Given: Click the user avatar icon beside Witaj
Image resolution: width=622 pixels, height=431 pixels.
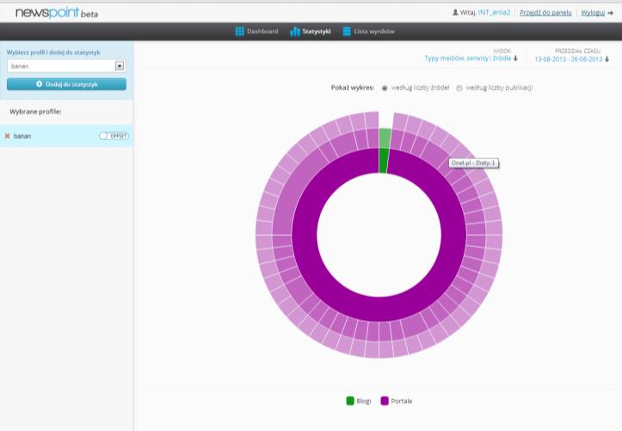Looking at the screenshot, I should (x=455, y=12).
